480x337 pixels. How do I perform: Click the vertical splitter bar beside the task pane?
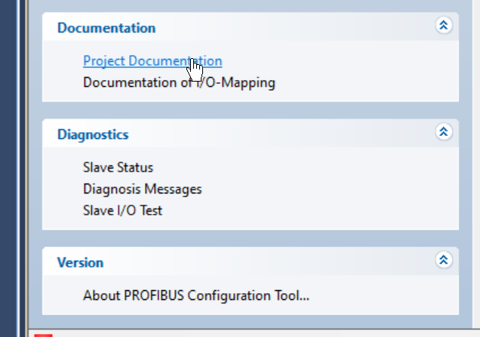[x=23, y=168]
